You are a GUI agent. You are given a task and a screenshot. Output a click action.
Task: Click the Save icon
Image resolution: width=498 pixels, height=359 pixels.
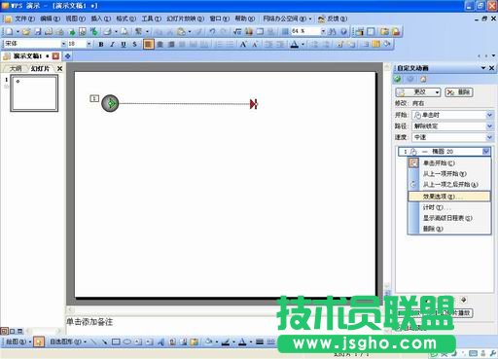click(38, 31)
